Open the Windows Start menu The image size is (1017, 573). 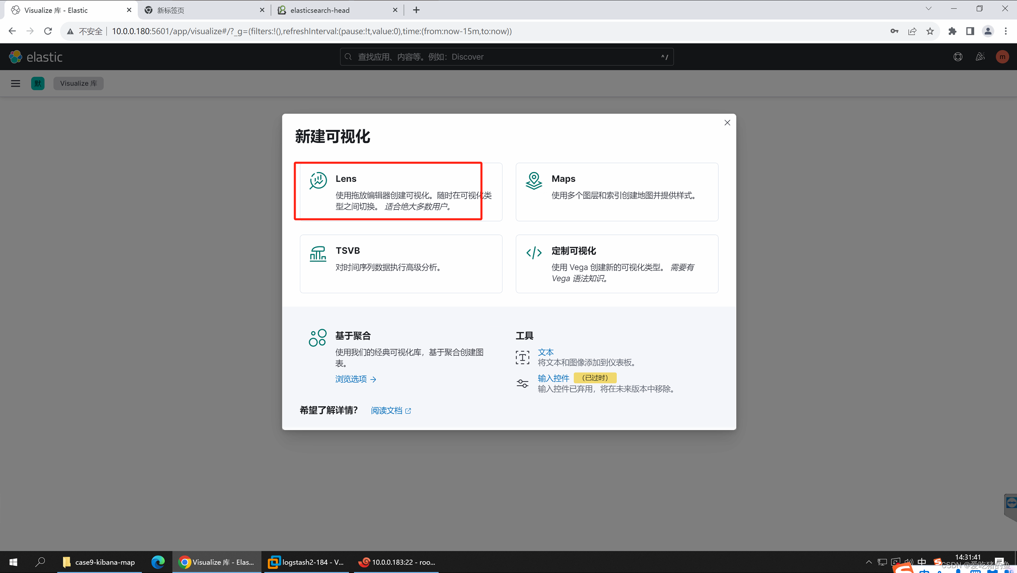(x=13, y=562)
